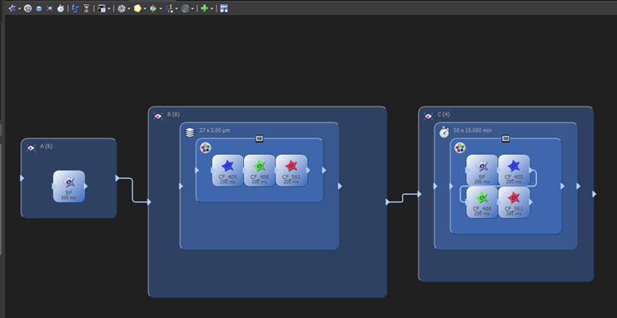
Task: Click the output port arrow of block B
Action: pyautogui.click(x=388, y=202)
